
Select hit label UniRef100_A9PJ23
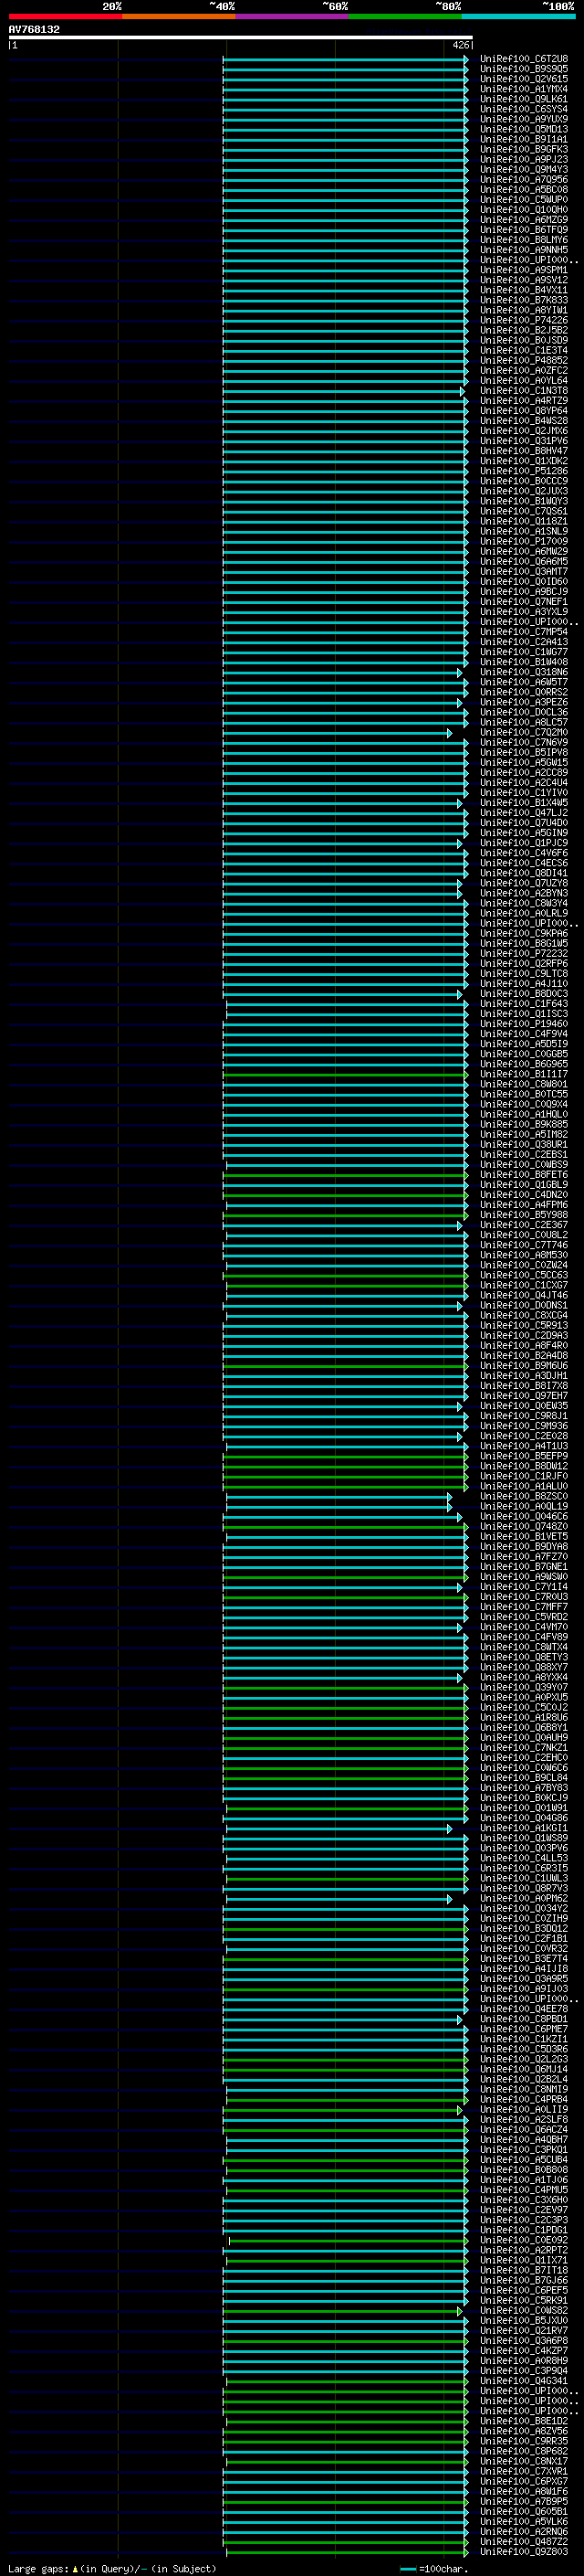pyautogui.click(x=523, y=159)
